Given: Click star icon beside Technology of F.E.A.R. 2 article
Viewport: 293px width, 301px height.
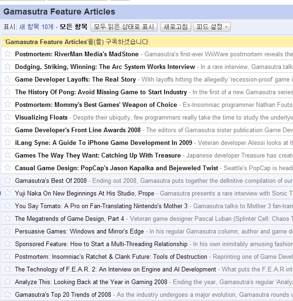Looking at the screenshot, I should [x=8, y=269].
